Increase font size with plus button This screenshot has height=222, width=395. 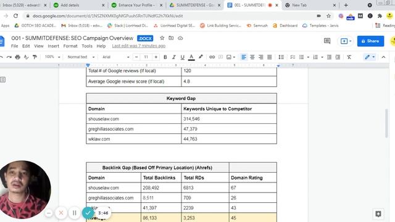(x=156, y=57)
